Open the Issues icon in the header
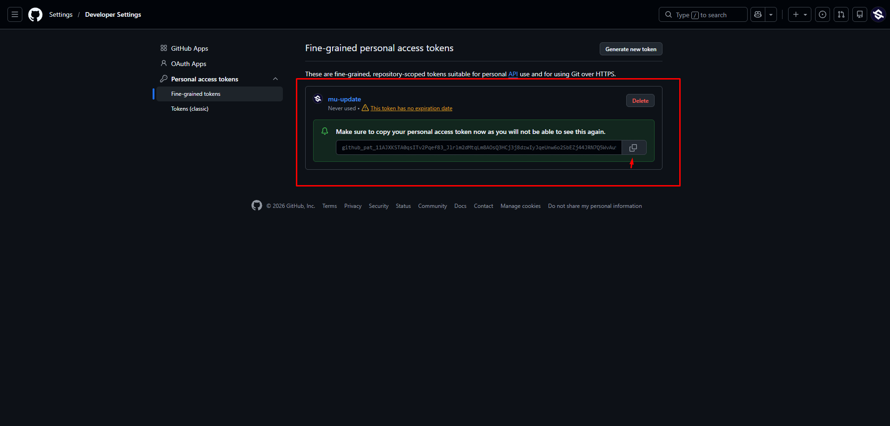This screenshot has width=890, height=426. point(823,14)
